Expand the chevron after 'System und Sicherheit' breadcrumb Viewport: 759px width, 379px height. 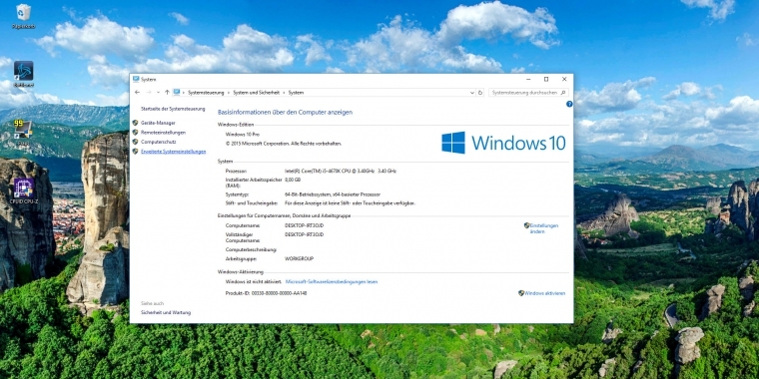click(284, 93)
